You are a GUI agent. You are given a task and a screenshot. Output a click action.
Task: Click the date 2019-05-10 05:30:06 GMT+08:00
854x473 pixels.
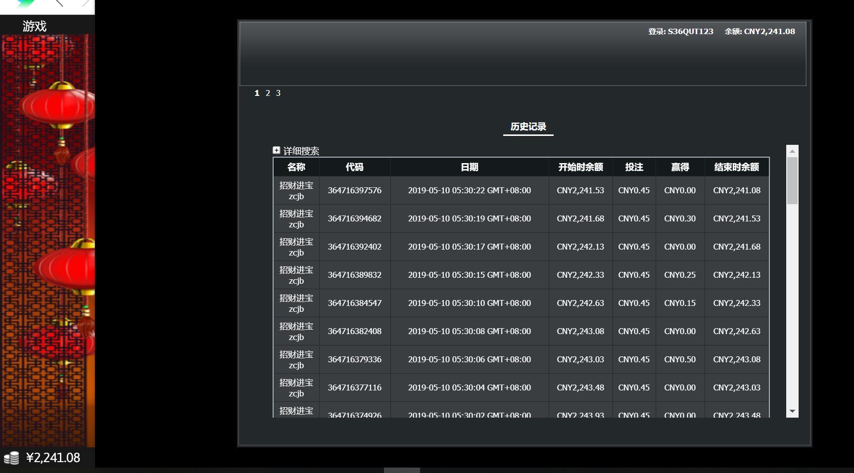click(x=470, y=359)
